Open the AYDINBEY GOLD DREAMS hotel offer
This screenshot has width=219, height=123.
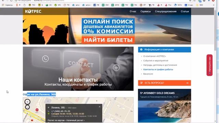[x=164, y=106]
